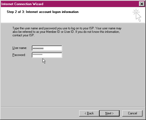Click the 'contact your ISP' sentence
Screen dimensions: 146x120
tap(23, 35)
